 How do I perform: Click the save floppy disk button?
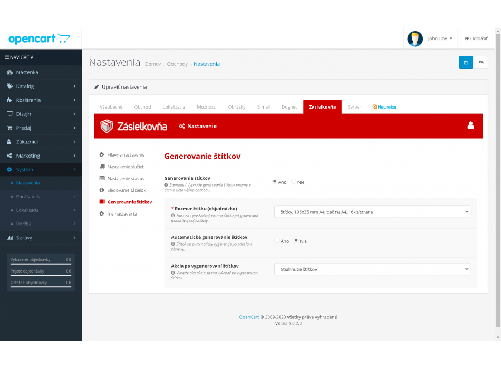[x=466, y=62]
